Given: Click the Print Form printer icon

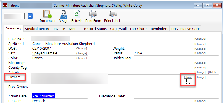Looking at the screenshot, I should [x=93, y=14].
